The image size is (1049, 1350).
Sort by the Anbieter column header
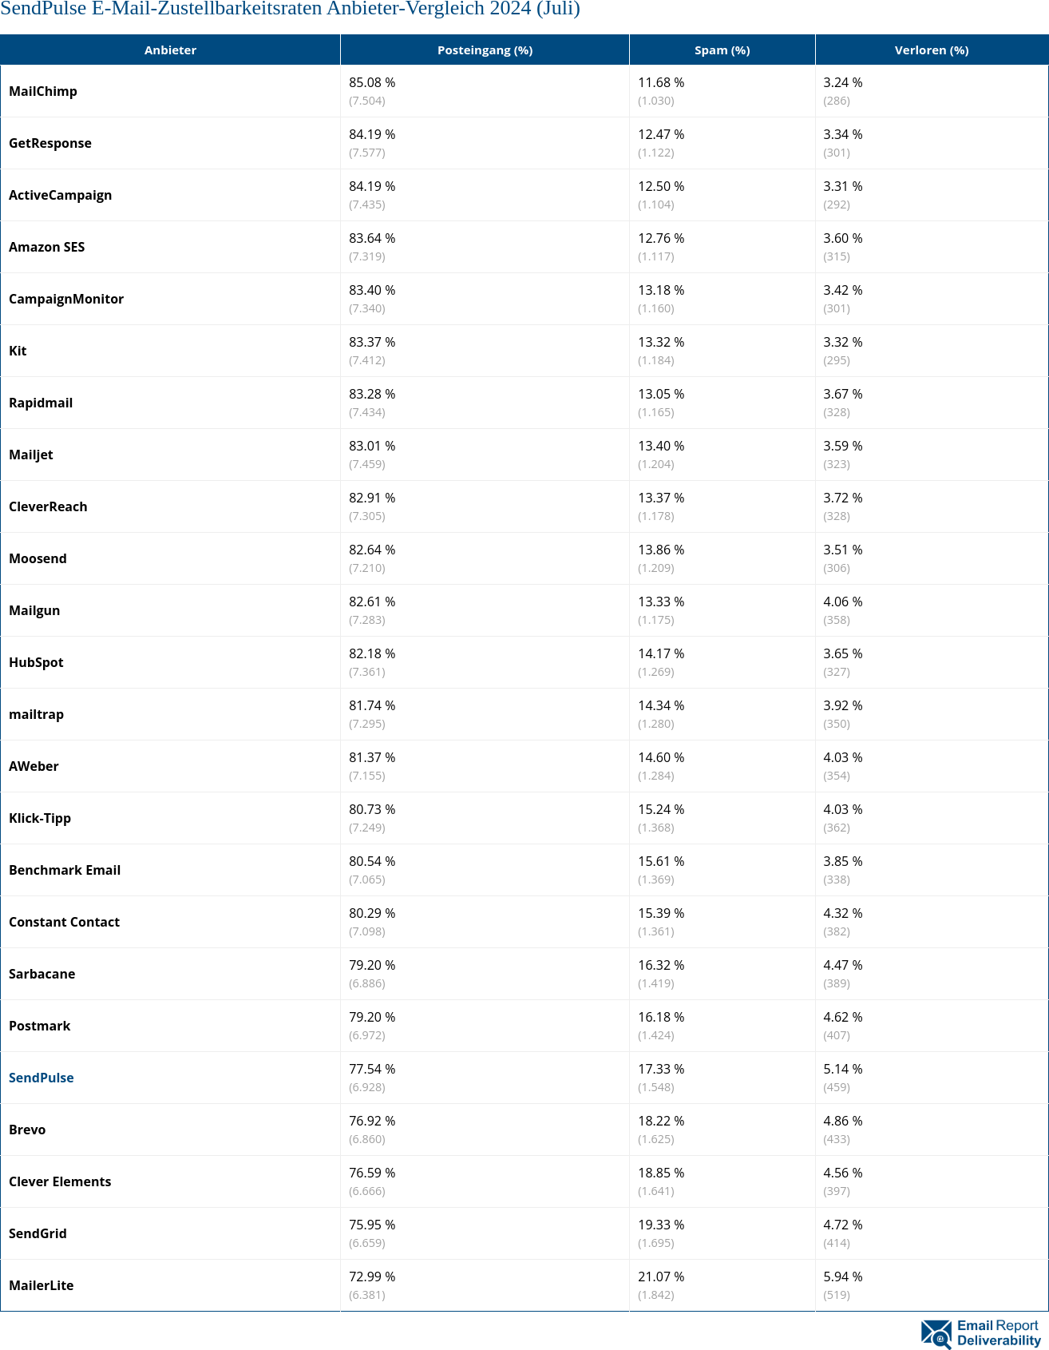click(x=170, y=50)
